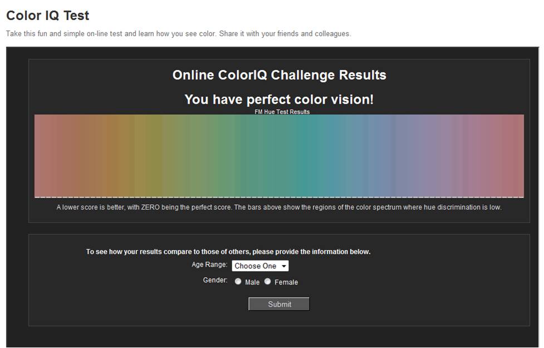The image size is (544, 348).
Task: Select the Male gender radio button
Action: [238, 282]
